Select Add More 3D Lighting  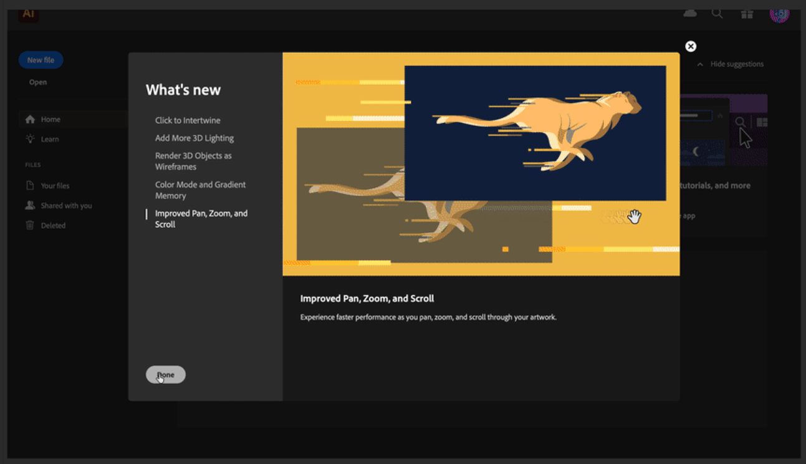click(194, 138)
